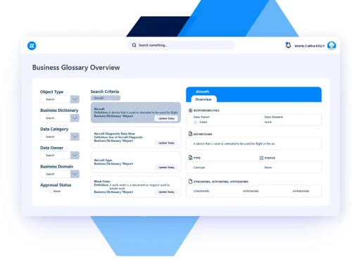The height and width of the screenshot is (264, 352).
Task: Click Update Today on Aircraft card
Action: [166, 118]
